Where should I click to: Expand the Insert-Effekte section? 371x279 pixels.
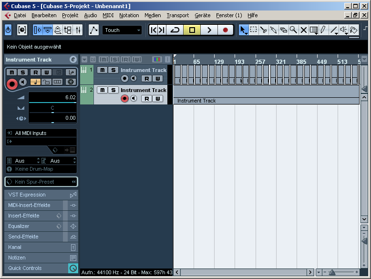point(41,216)
